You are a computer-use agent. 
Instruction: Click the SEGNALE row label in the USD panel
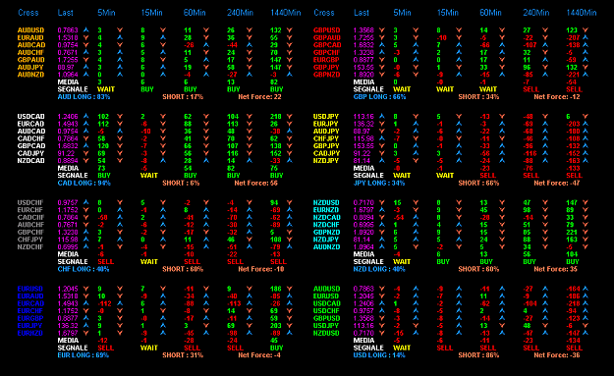pos(368,348)
